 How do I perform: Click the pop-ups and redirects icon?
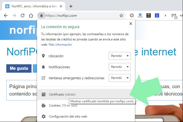pos(43,78)
